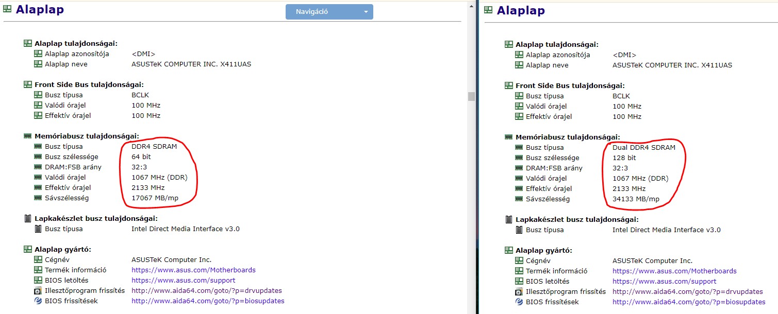Click the Alaplap title icon in right report

(x=488, y=9)
